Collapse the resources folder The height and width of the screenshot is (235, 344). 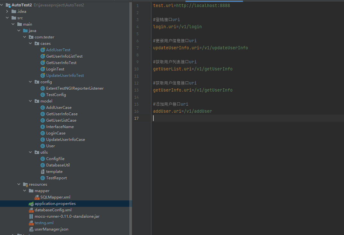pos(19,184)
